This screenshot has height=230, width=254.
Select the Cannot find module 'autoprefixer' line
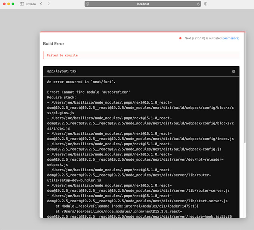click(x=89, y=92)
